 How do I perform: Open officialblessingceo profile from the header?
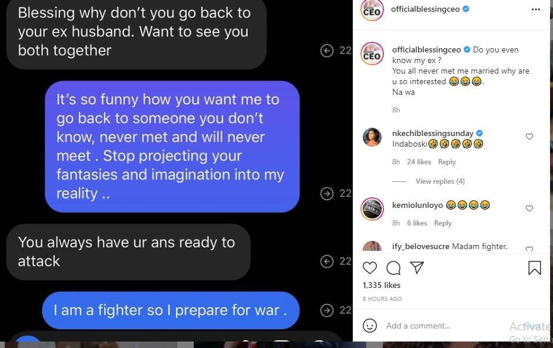pos(425,9)
